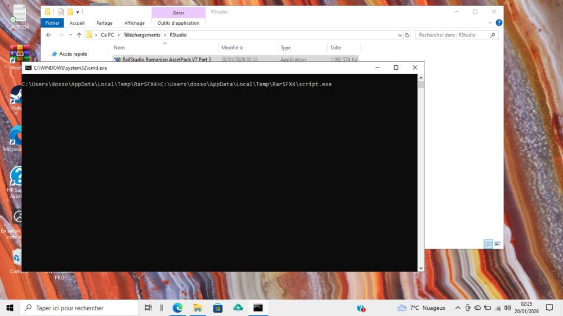This screenshot has width=563, height=316.
Task: Open recent locations dropdown arrow
Action: (x=70, y=35)
